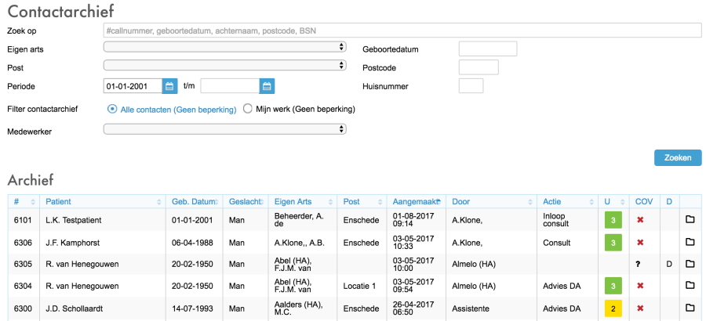Sort by U column arrows
Screen dimensions: 706x321
pyautogui.click(x=623, y=202)
